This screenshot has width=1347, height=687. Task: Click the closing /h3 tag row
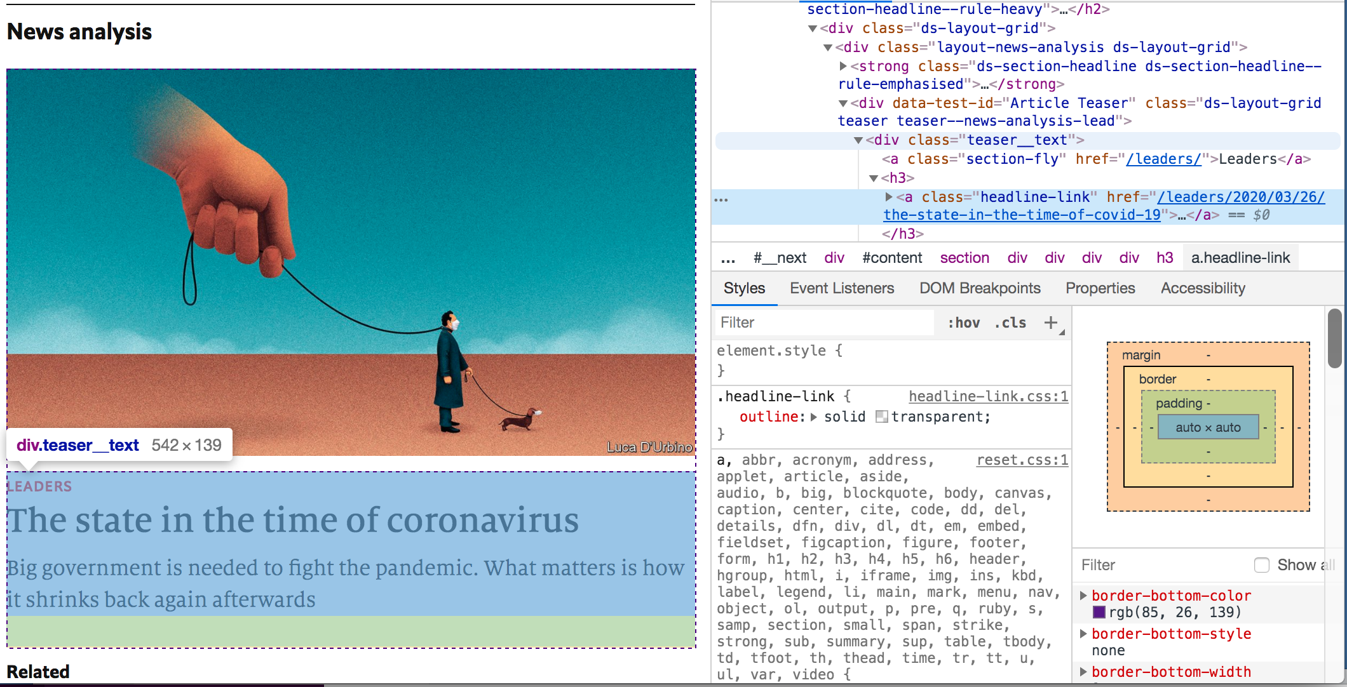coord(902,234)
